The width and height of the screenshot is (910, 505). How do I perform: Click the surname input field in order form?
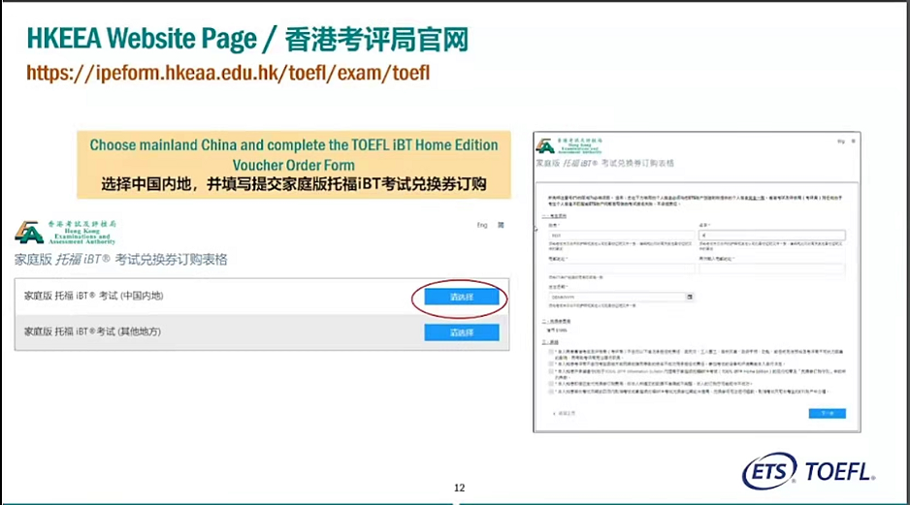click(622, 236)
